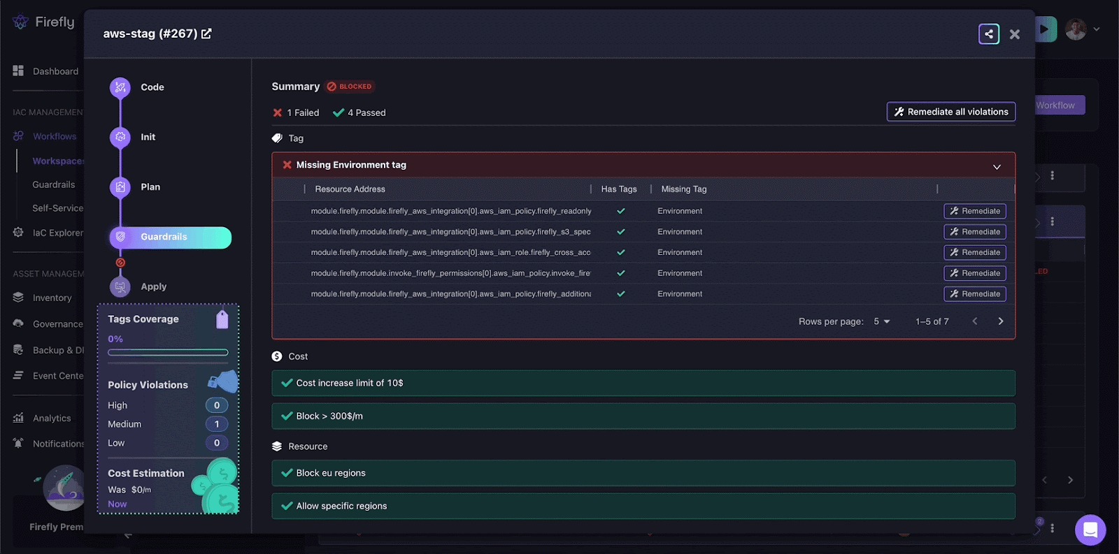This screenshot has height=554, width=1119.
Task: Click the user avatar in top bar
Action: click(1076, 29)
